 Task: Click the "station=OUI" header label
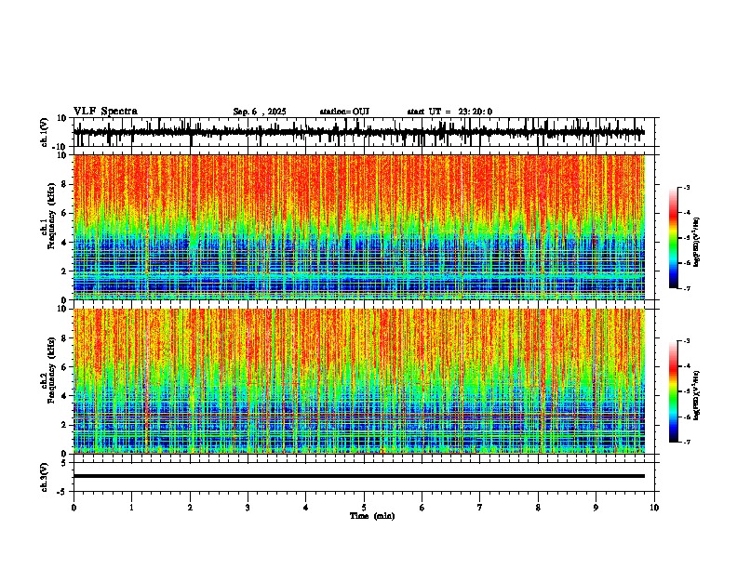(344, 112)
